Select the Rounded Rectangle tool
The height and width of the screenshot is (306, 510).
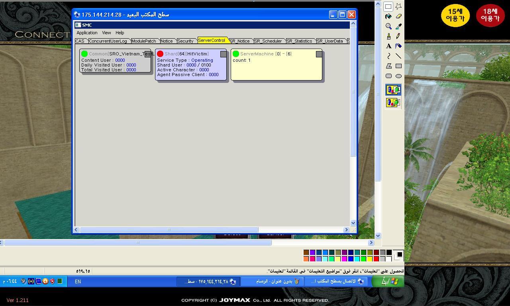pos(388,76)
